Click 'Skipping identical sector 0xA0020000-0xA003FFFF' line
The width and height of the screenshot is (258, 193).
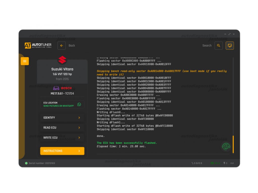pos(134,85)
